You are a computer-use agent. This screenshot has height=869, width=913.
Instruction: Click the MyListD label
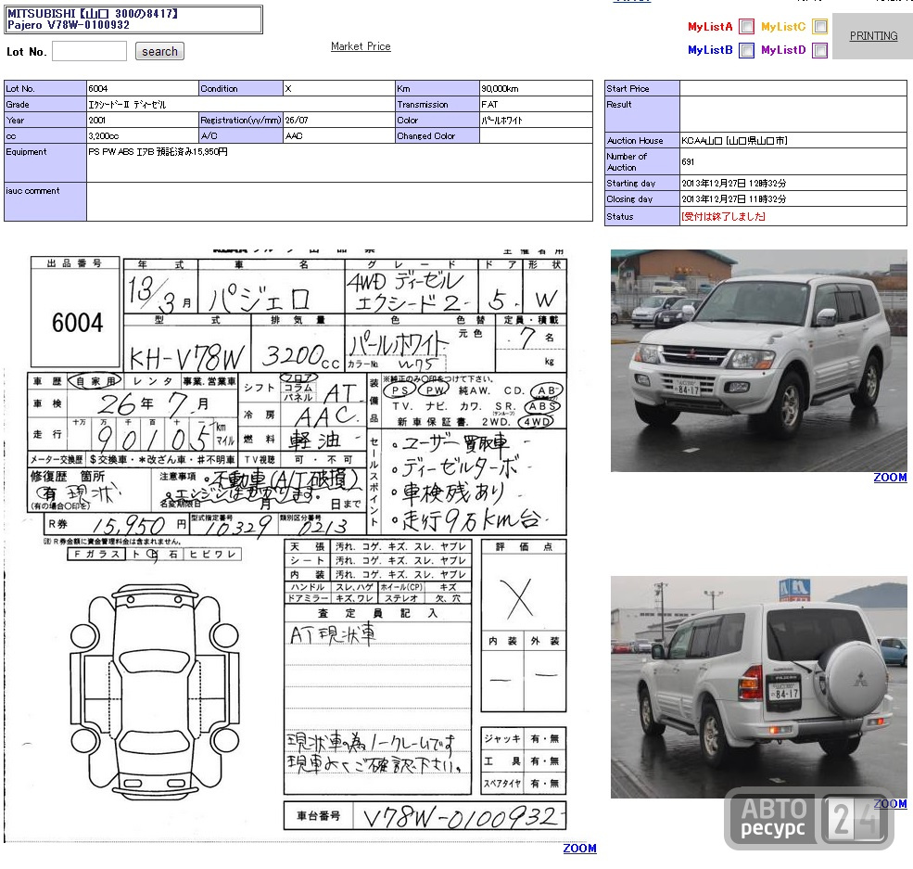[783, 50]
